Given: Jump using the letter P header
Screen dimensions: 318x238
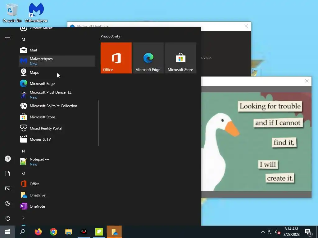Looking at the screenshot, I should tap(24, 218).
